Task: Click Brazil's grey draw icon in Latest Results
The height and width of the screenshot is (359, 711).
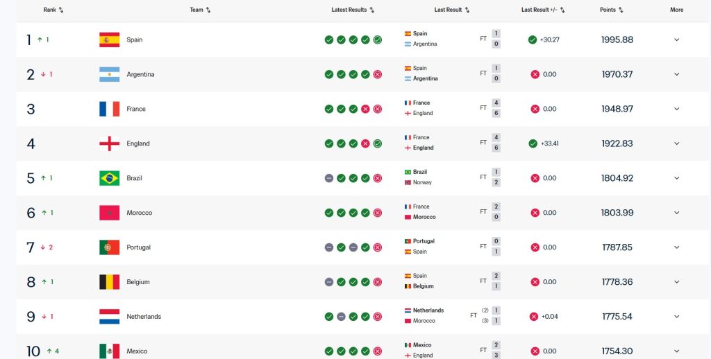Action: coord(329,178)
